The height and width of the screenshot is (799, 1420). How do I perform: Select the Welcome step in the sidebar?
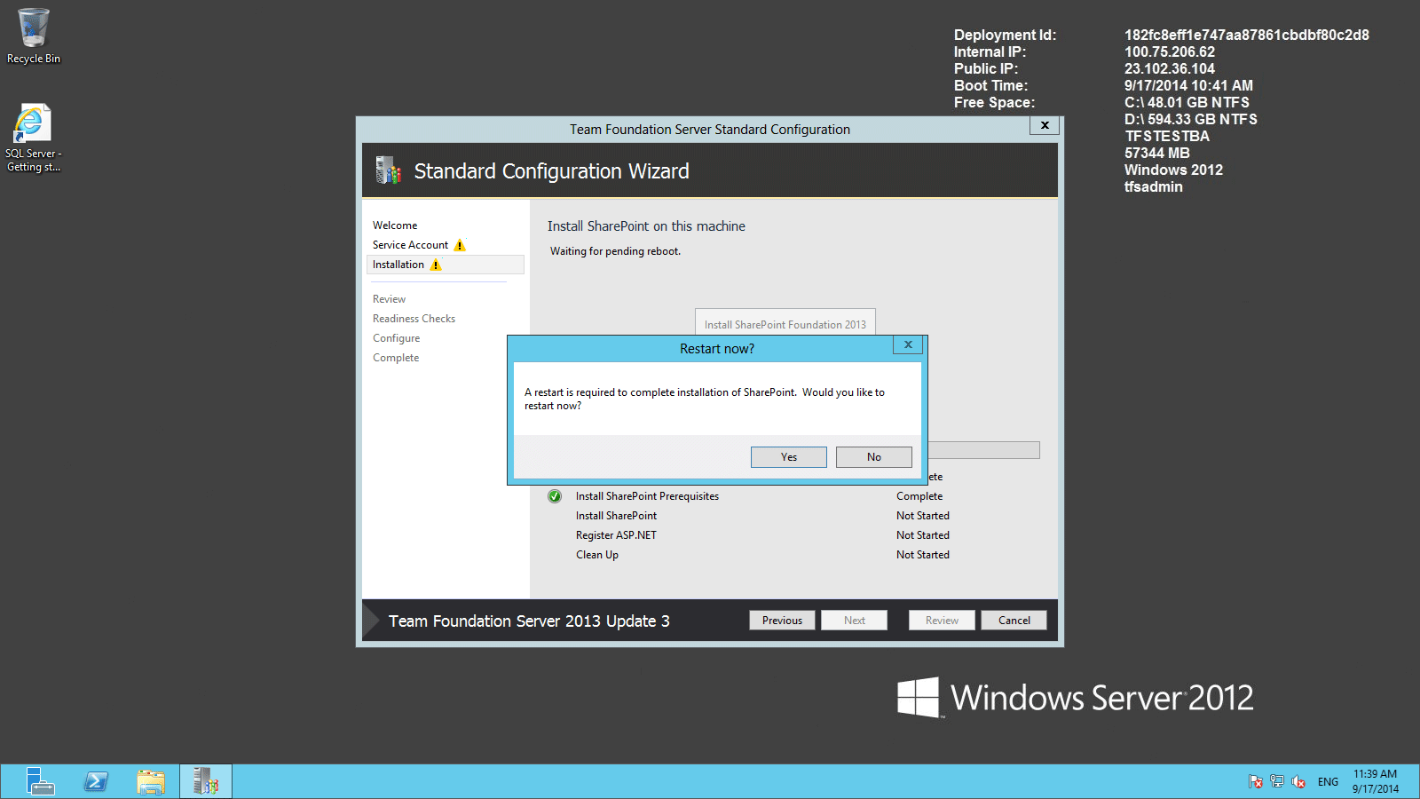click(394, 225)
